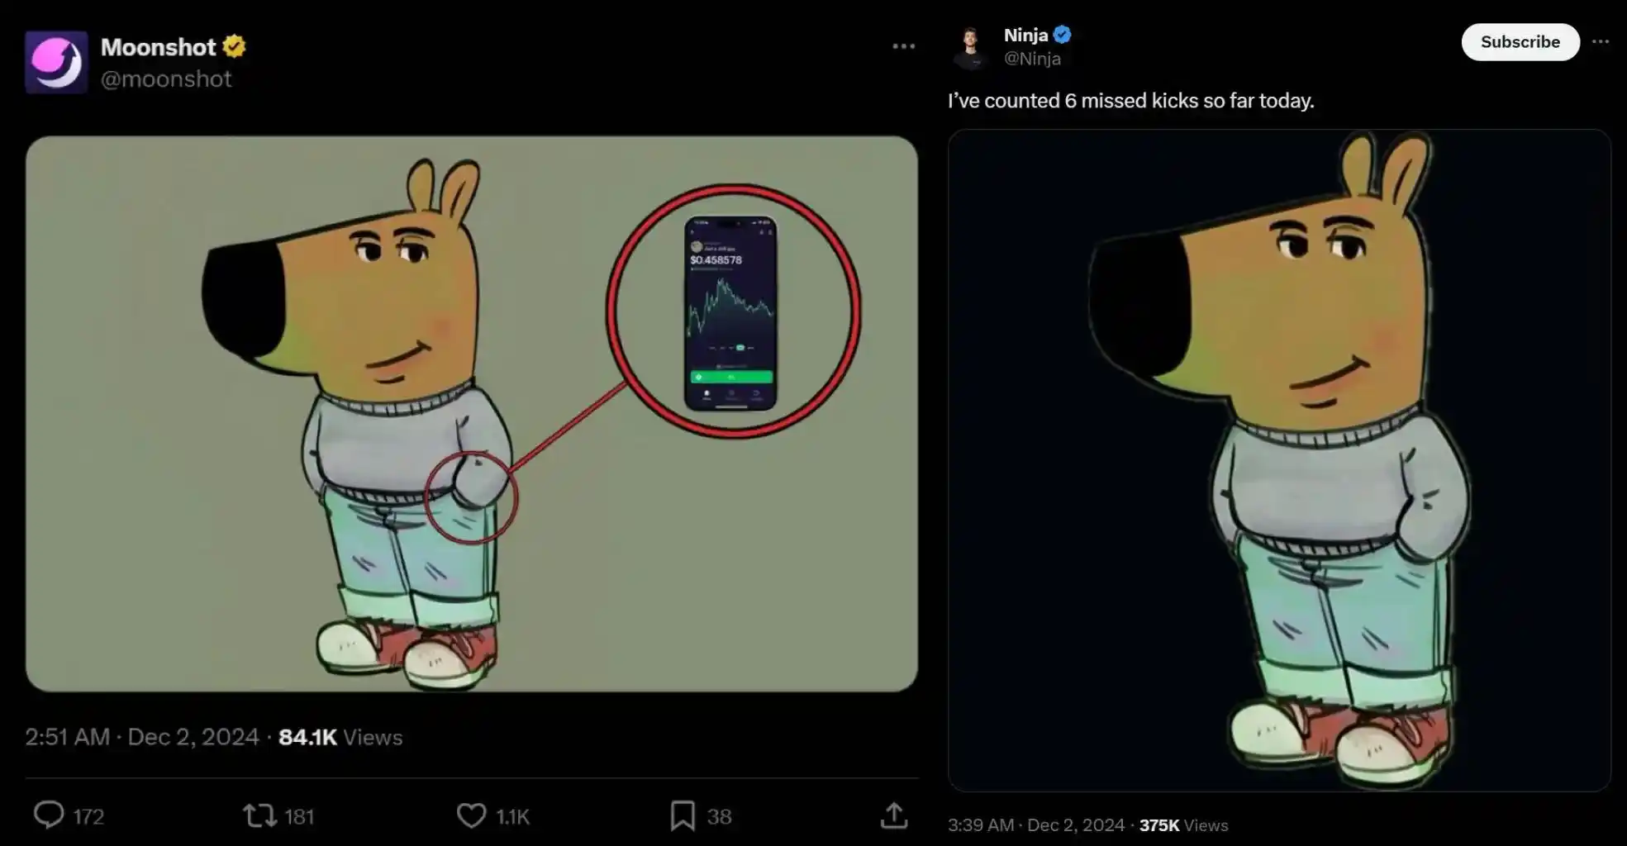Image resolution: width=1627 pixels, height=846 pixels.
Task: Open Moonshot's purple profile avatar
Action: click(56, 63)
